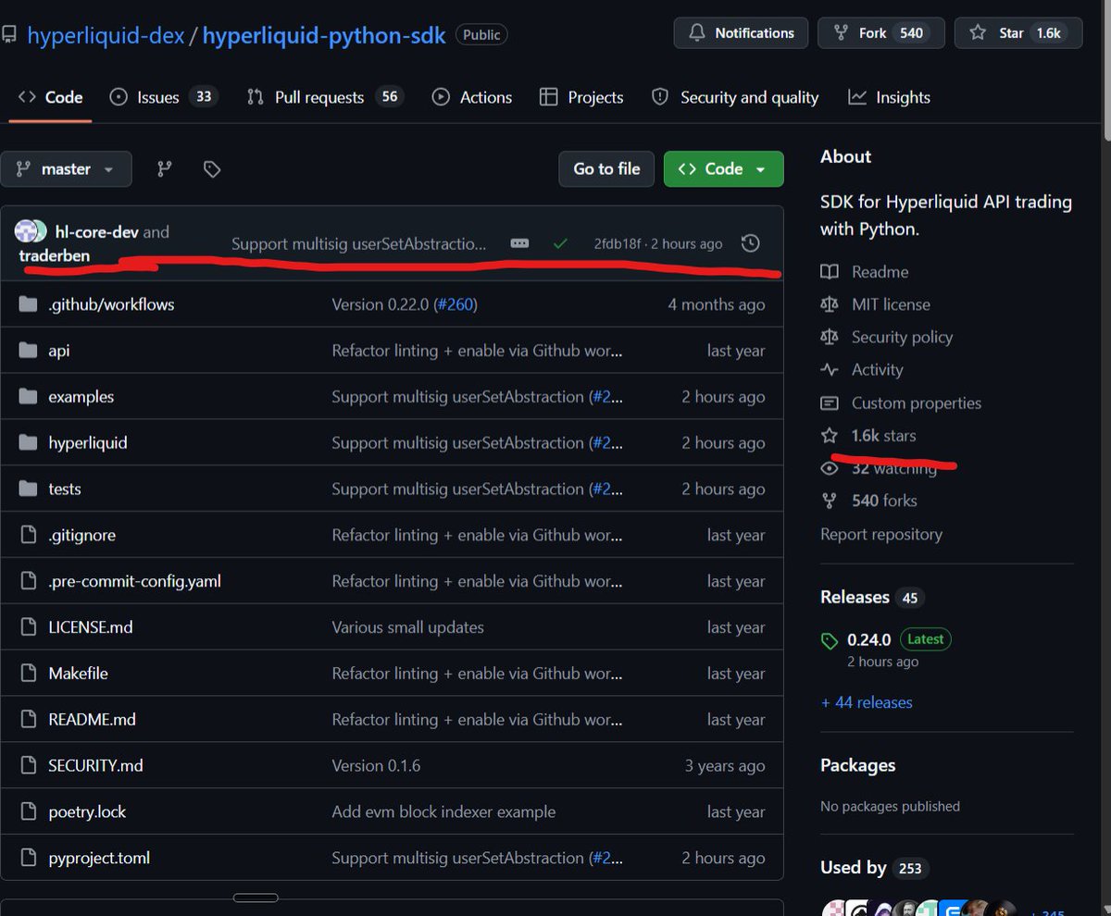Image resolution: width=1111 pixels, height=916 pixels.
Task: Open the Insights tab
Action: [x=890, y=97]
